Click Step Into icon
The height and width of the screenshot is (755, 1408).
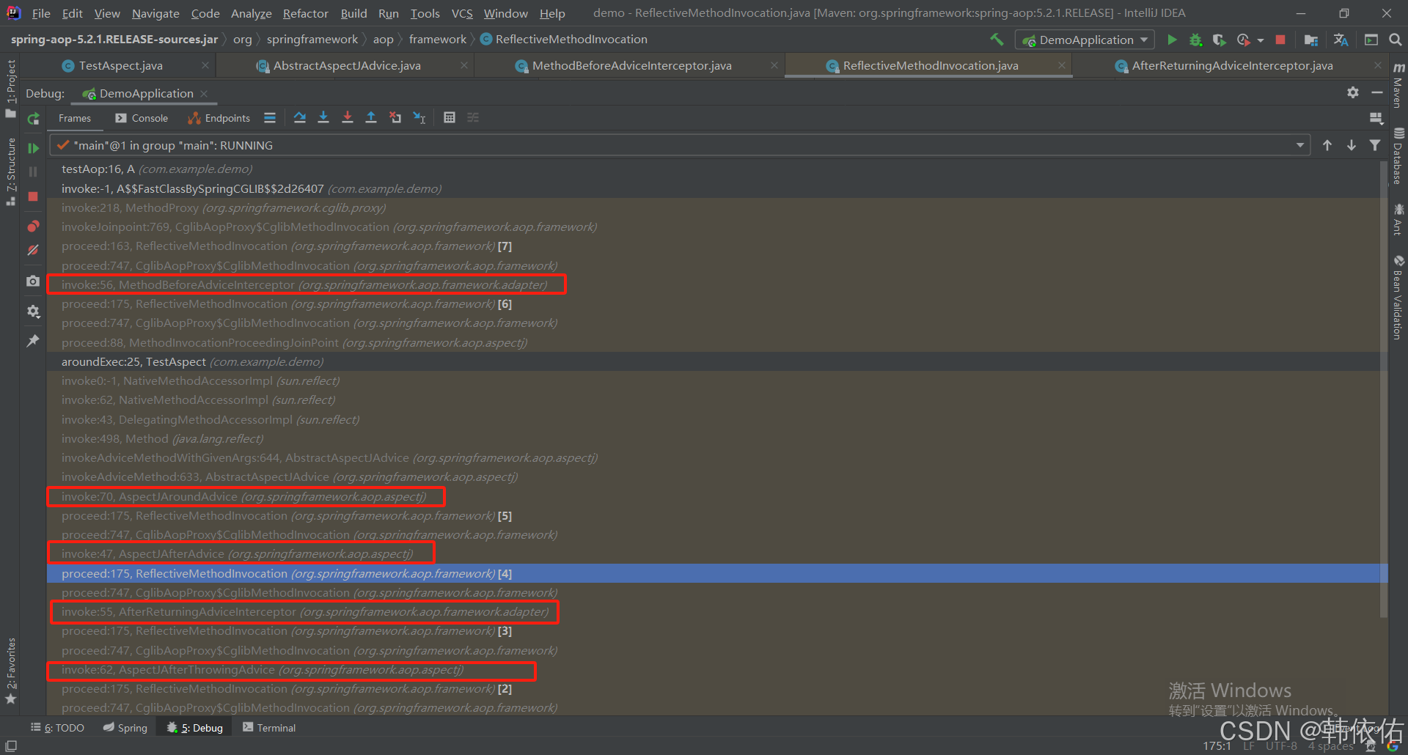[x=323, y=118]
